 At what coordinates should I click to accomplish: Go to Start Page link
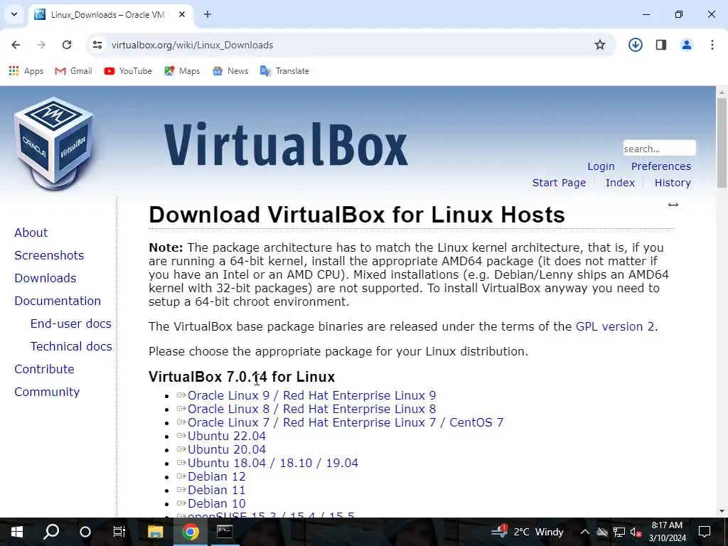pos(559,183)
